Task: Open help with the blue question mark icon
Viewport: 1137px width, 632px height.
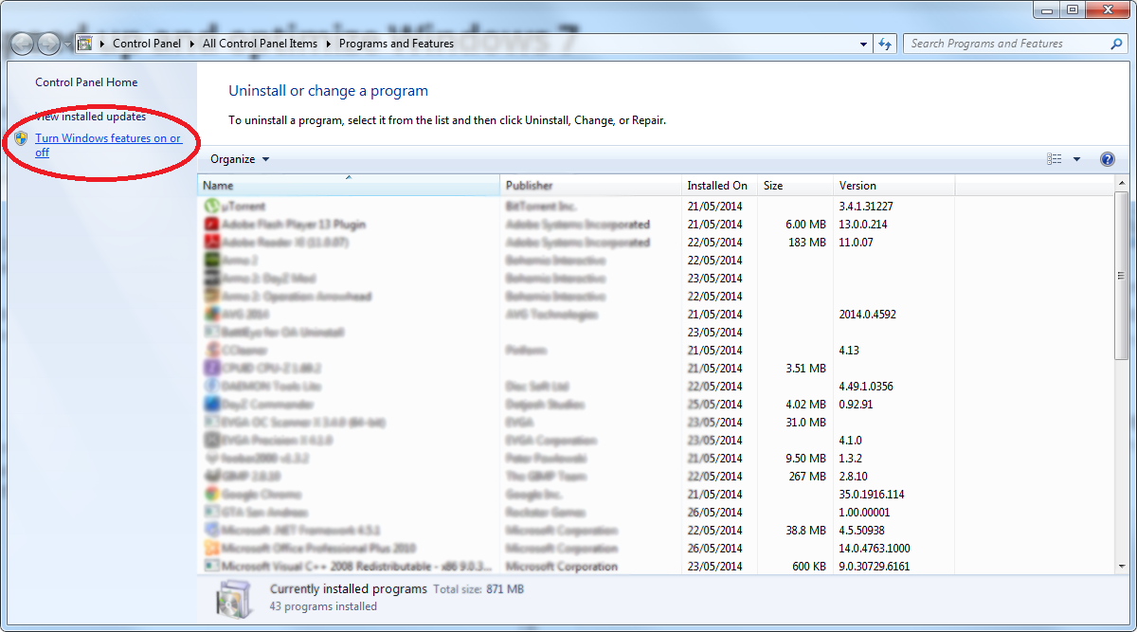Action: point(1108,159)
